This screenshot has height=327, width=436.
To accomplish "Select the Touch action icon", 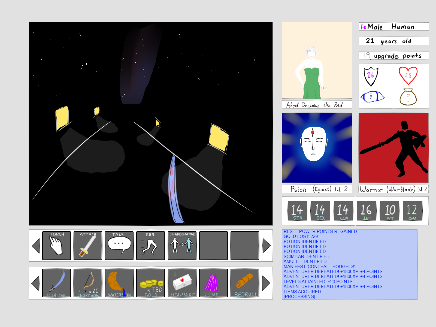I will click(x=56, y=246).
